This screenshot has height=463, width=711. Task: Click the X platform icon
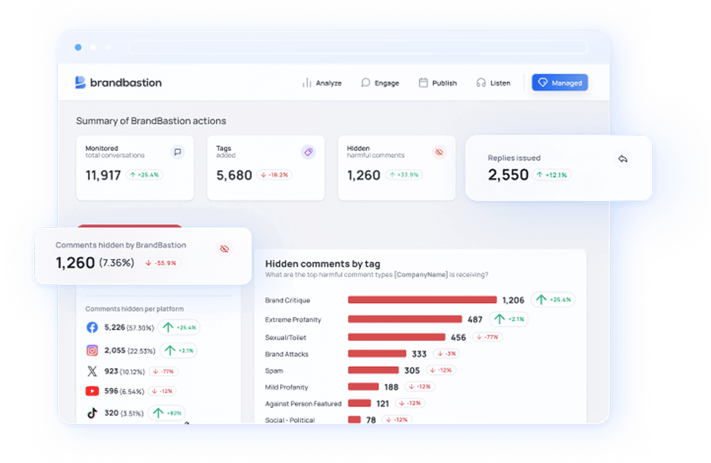pyautogui.click(x=92, y=371)
